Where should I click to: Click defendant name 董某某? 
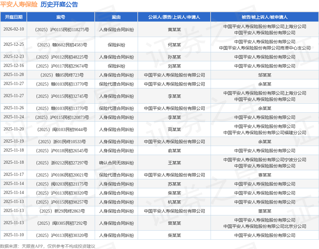(x=265, y=211)
